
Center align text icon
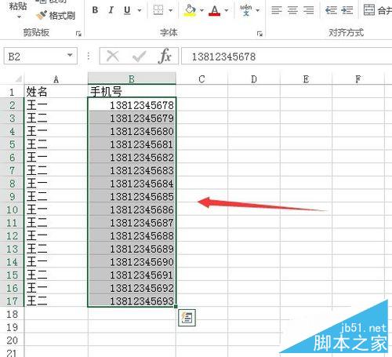click(x=292, y=10)
